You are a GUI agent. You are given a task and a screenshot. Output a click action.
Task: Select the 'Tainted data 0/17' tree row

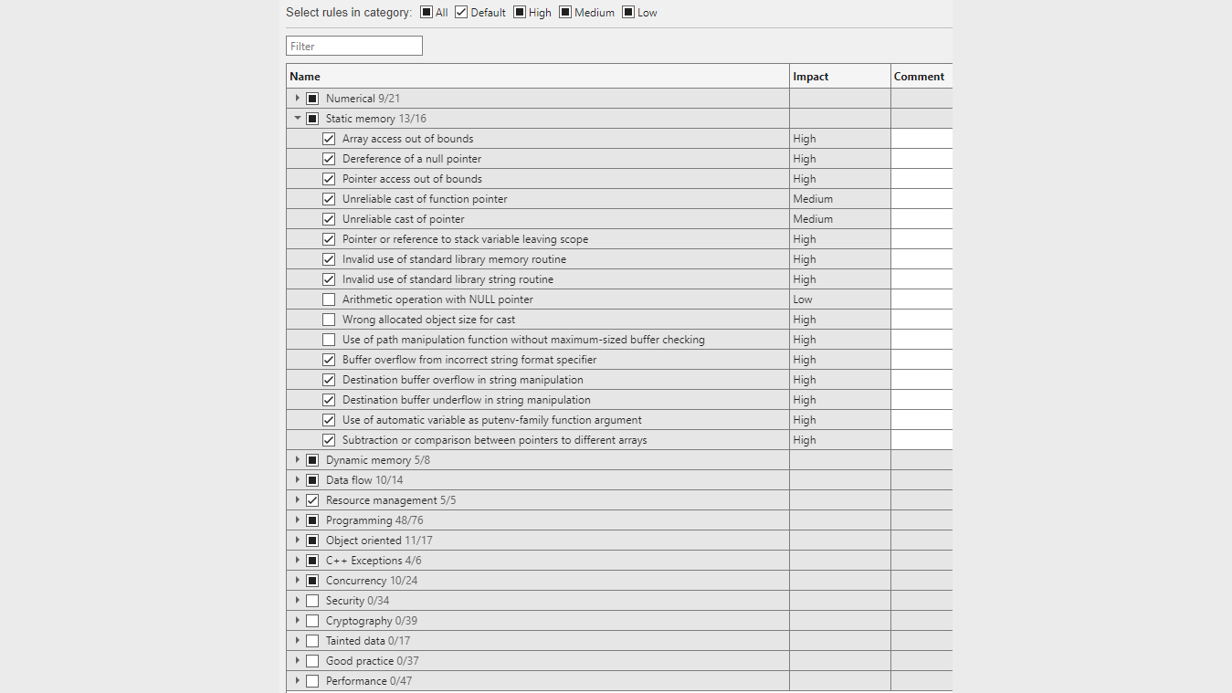368,641
